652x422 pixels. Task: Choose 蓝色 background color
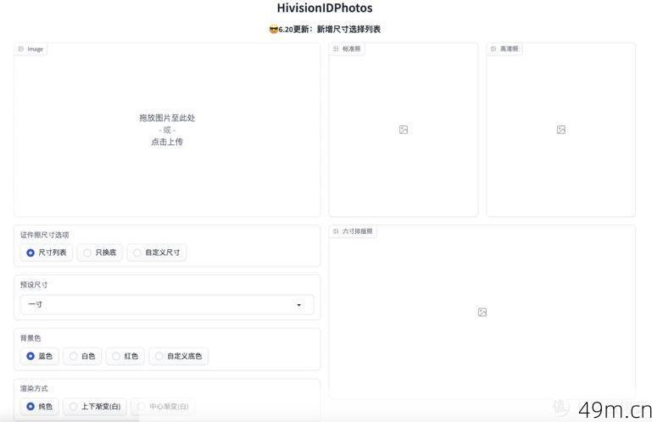pyautogui.click(x=40, y=356)
